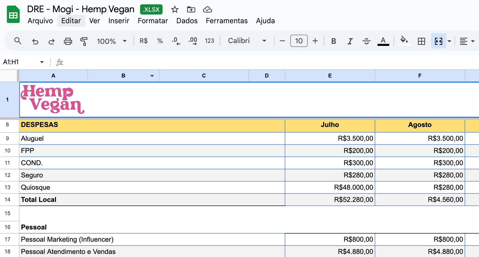Toggle strikethrough formatting
Viewport: 479px width, 257px height.
366,41
